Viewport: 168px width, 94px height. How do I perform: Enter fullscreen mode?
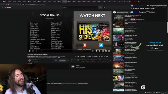coord(109,51)
